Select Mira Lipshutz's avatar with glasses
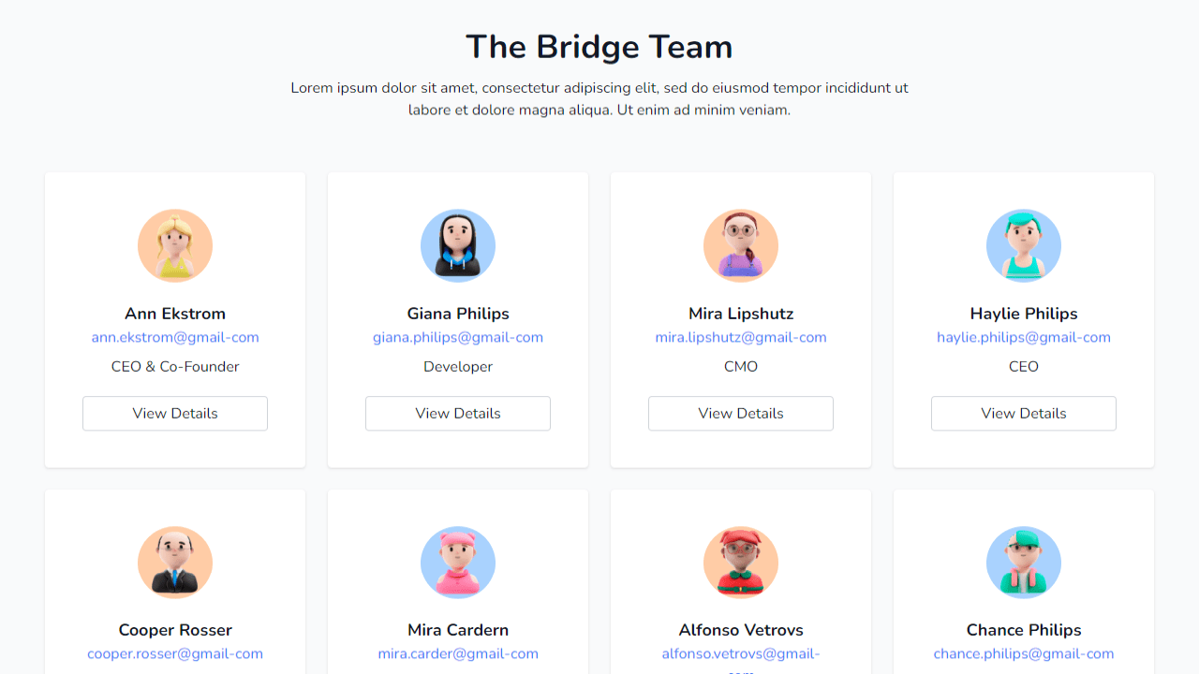This screenshot has height=674, width=1199. pos(741,245)
